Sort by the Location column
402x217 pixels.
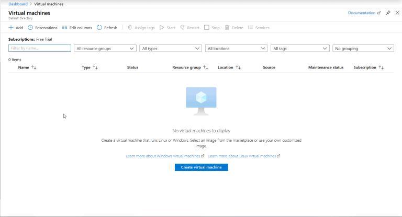(229, 67)
